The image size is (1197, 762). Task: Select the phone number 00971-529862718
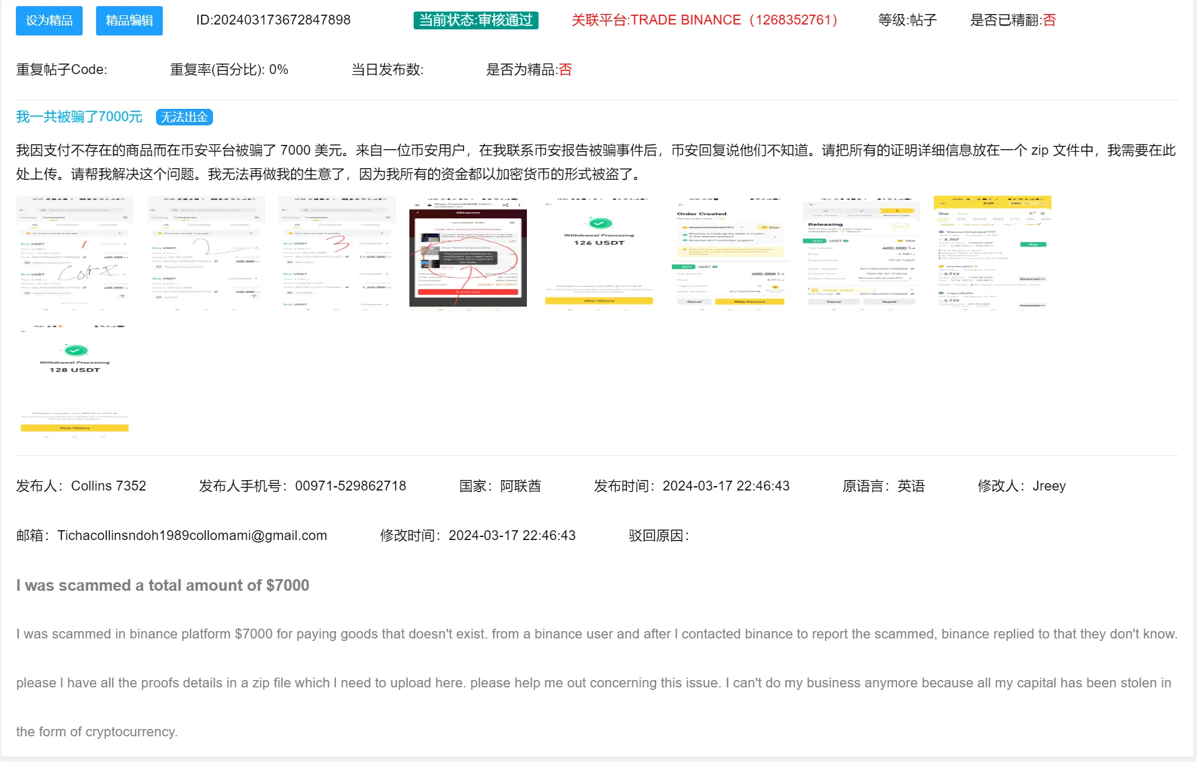[x=351, y=486]
